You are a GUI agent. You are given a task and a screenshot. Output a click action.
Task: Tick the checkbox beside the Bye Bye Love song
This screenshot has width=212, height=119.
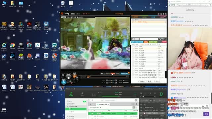133,77
